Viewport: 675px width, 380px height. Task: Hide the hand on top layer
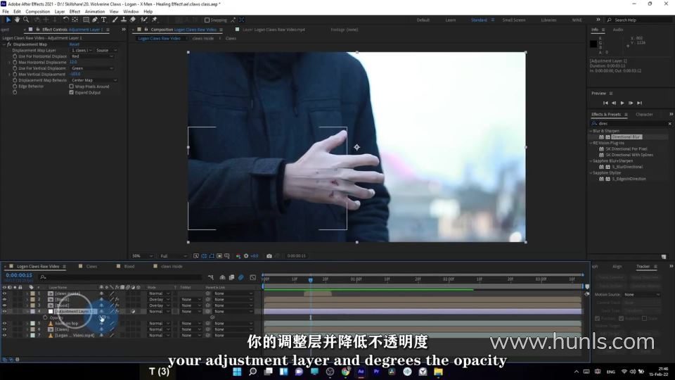point(4,323)
